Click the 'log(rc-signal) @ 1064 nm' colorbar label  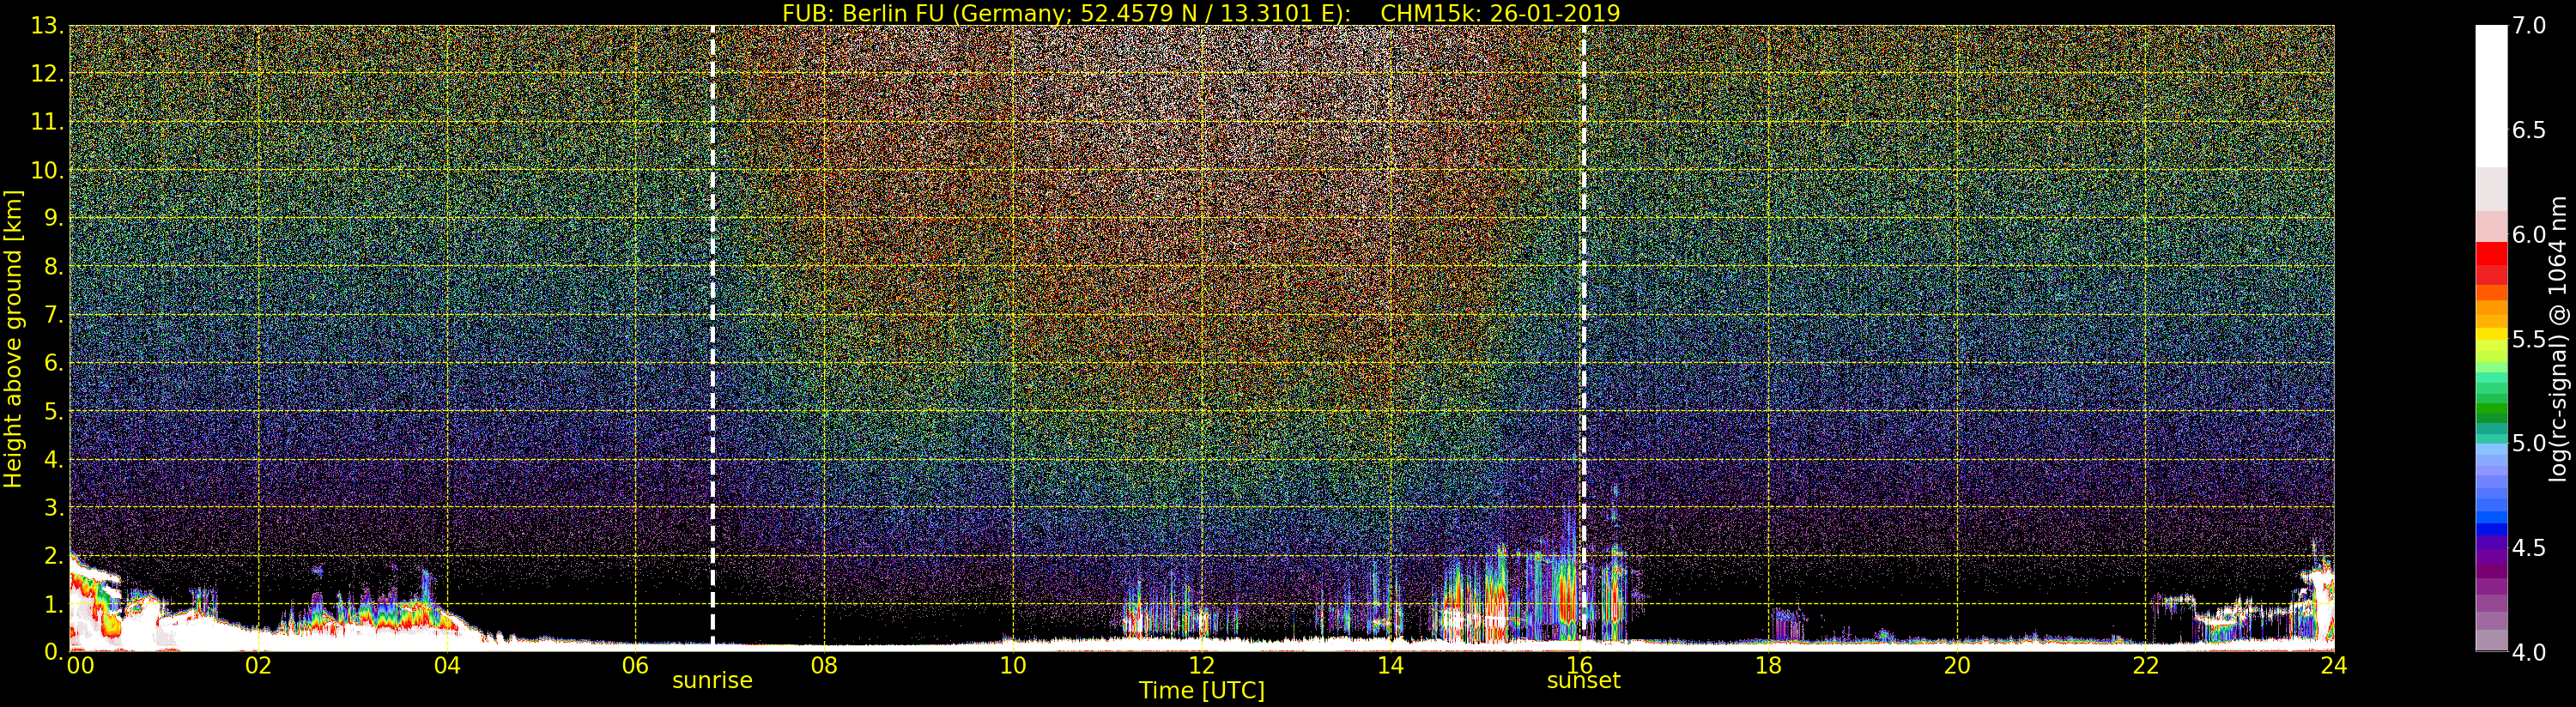(2559, 338)
